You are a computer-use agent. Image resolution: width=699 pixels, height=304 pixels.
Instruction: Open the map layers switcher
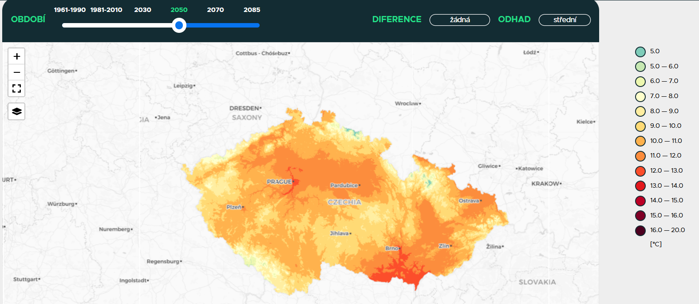click(x=17, y=111)
